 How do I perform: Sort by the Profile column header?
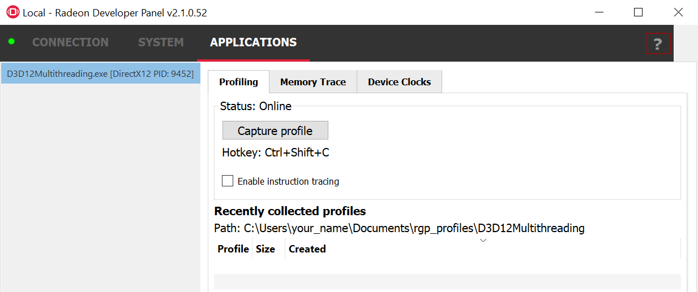pyautogui.click(x=233, y=249)
